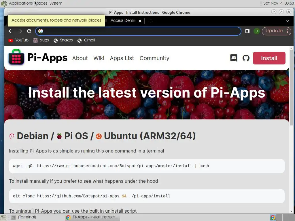295x221 pixels.
Task: Switch to Pi-Apps Chrome taskbar item
Action: click(92, 218)
